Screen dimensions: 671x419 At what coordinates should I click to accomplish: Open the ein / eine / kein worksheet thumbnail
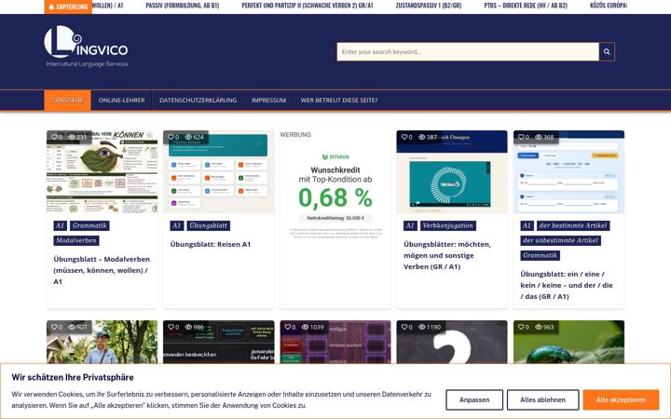point(568,172)
